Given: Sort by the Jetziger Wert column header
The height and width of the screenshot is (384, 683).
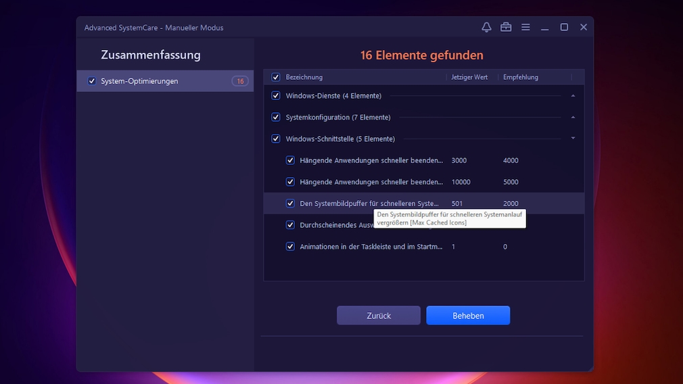Looking at the screenshot, I should (x=469, y=77).
